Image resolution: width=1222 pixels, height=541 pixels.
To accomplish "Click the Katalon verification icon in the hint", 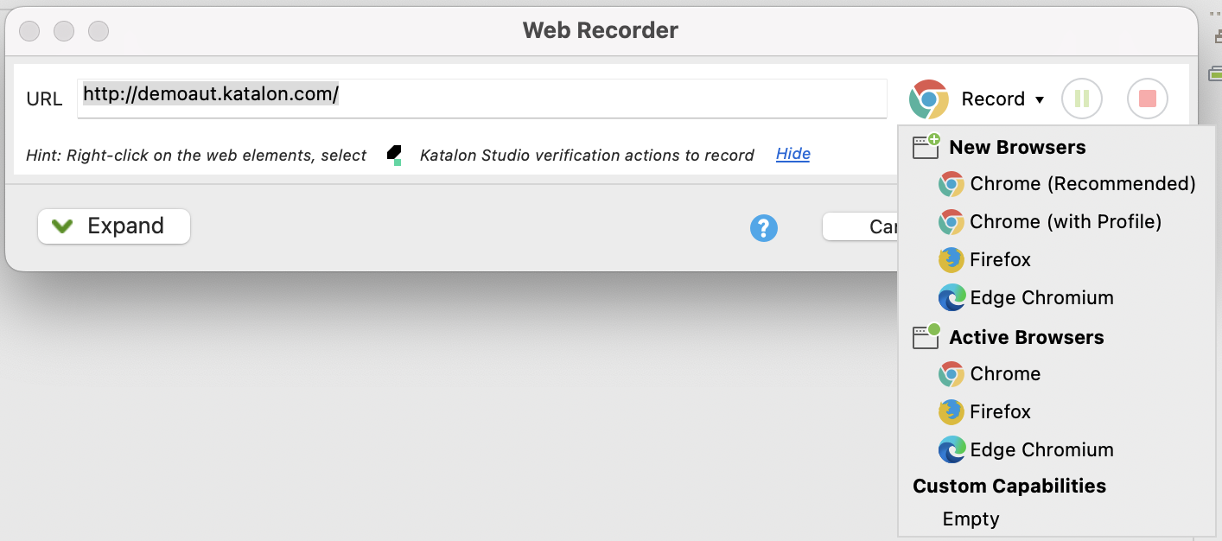I will click(x=394, y=156).
